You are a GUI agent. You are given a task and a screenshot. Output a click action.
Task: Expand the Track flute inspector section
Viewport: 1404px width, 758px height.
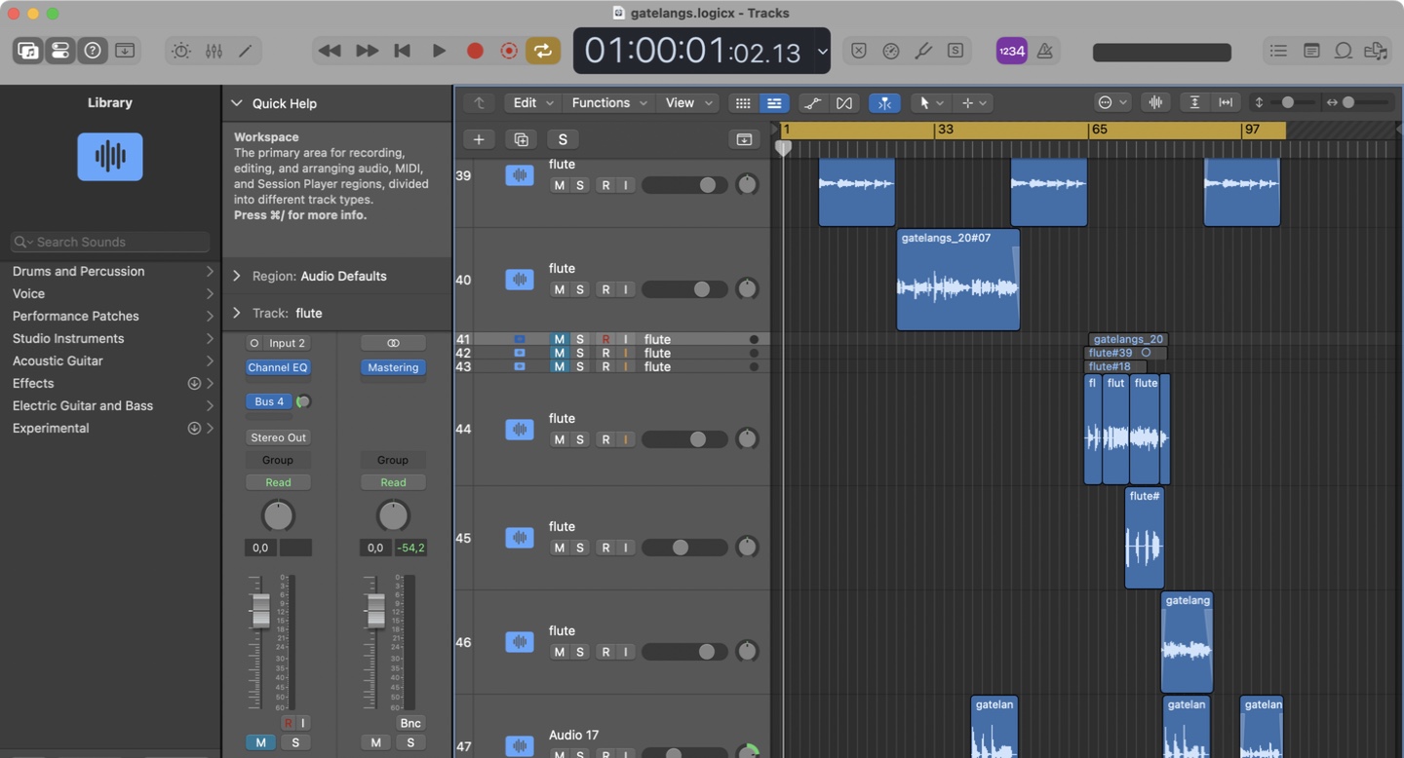[237, 313]
